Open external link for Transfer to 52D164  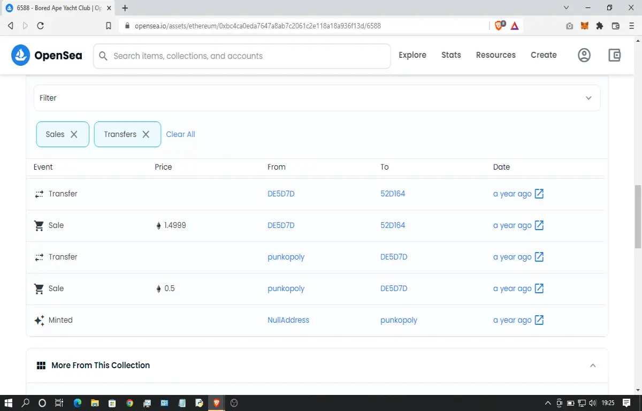tap(539, 194)
